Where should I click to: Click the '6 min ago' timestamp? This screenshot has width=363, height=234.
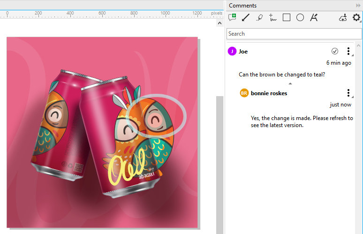click(339, 63)
